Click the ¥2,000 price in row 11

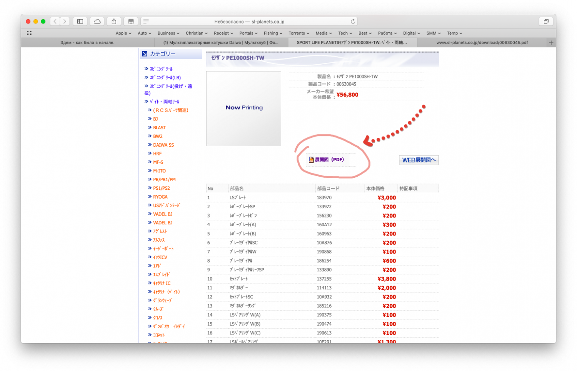(387, 288)
